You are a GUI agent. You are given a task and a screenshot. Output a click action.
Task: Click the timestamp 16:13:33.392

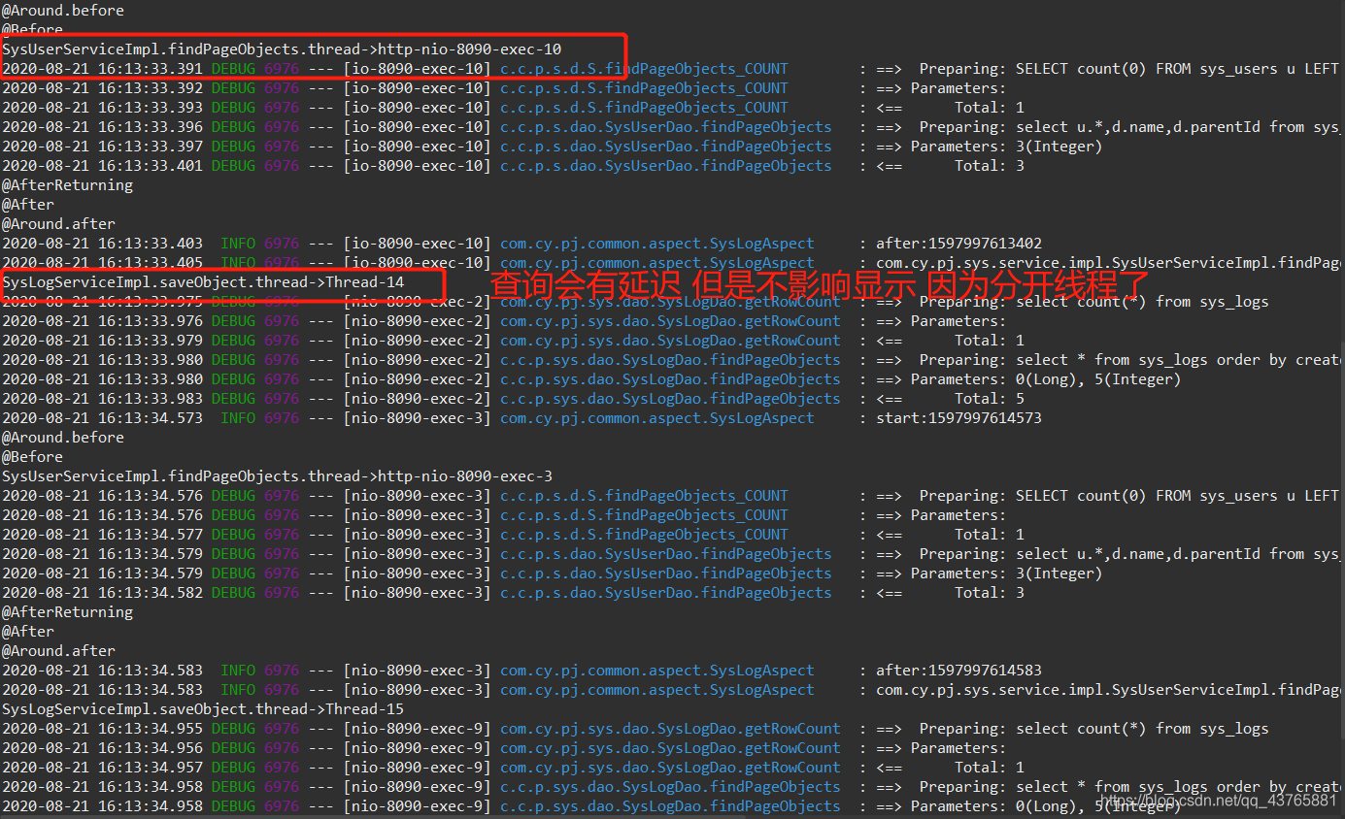pos(151,88)
